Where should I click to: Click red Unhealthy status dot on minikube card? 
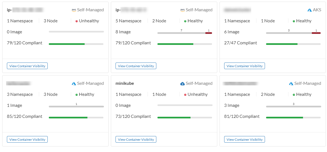point(185,94)
